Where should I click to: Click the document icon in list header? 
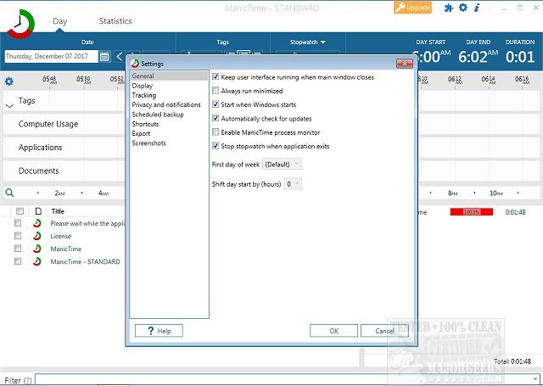point(38,211)
